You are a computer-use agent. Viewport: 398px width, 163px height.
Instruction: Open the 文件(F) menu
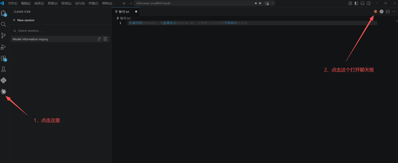[x=12, y=3]
